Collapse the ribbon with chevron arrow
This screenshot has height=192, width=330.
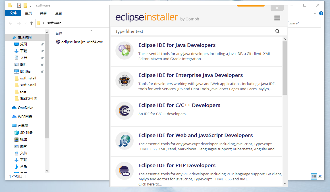tap(315, 13)
